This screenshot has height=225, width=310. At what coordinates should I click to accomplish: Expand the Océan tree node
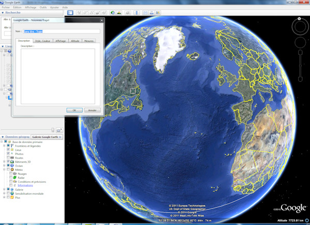coord(4,165)
